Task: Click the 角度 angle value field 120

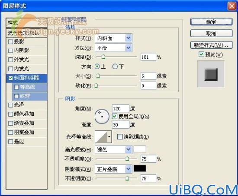Action: (x=121, y=108)
